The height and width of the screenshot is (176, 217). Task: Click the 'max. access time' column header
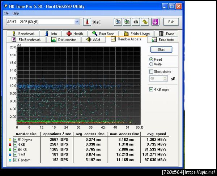[x=124, y=134]
